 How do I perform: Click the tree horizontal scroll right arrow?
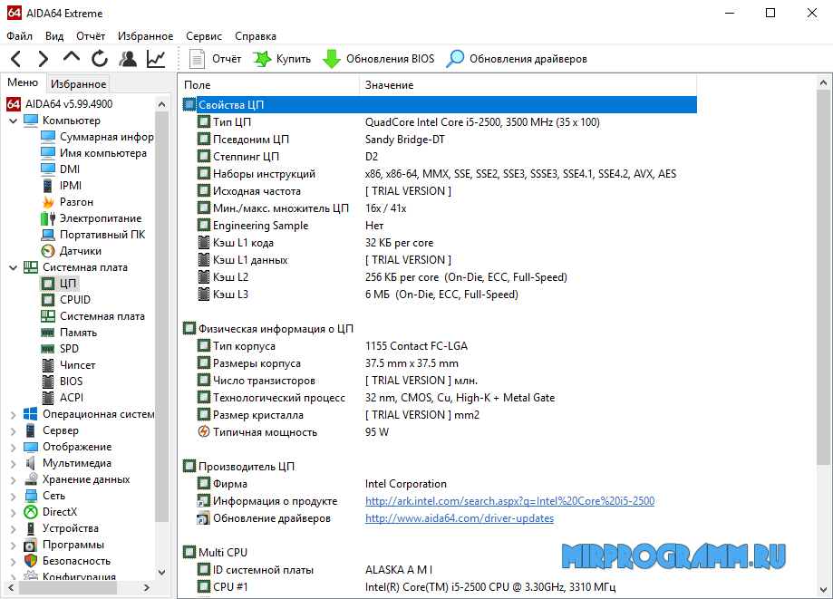pos(147,588)
